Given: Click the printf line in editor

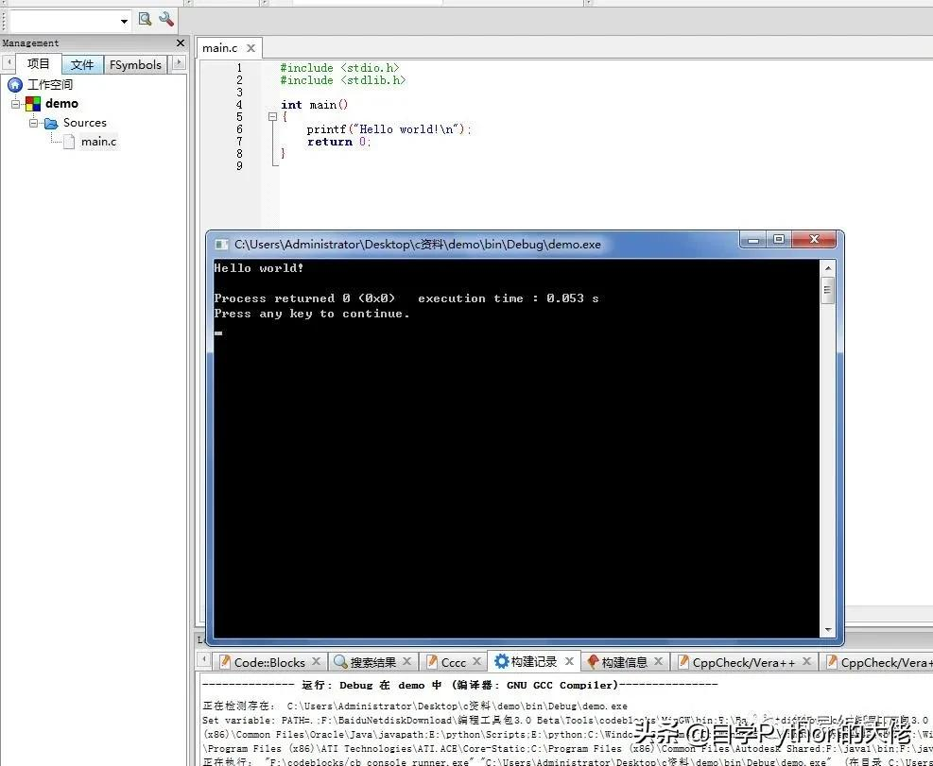Looking at the screenshot, I should (389, 129).
